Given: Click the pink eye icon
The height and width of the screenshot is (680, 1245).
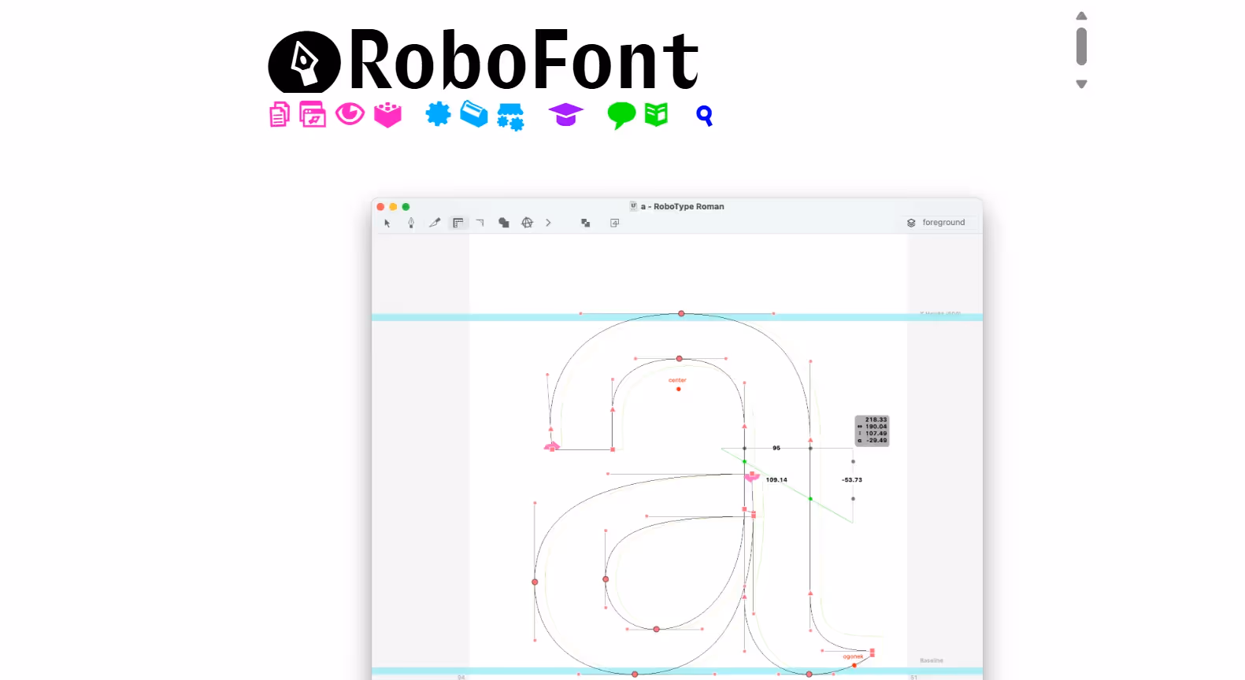Looking at the screenshot, I should coord(350,114).
